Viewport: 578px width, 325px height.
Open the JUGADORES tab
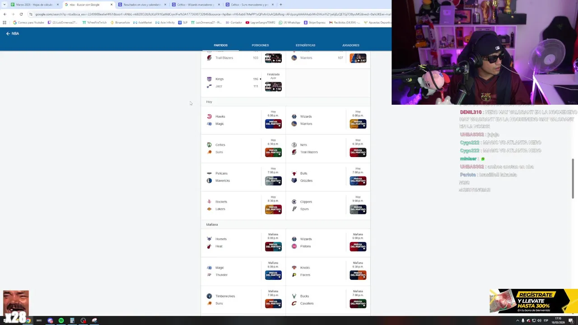tap(350, 45)
